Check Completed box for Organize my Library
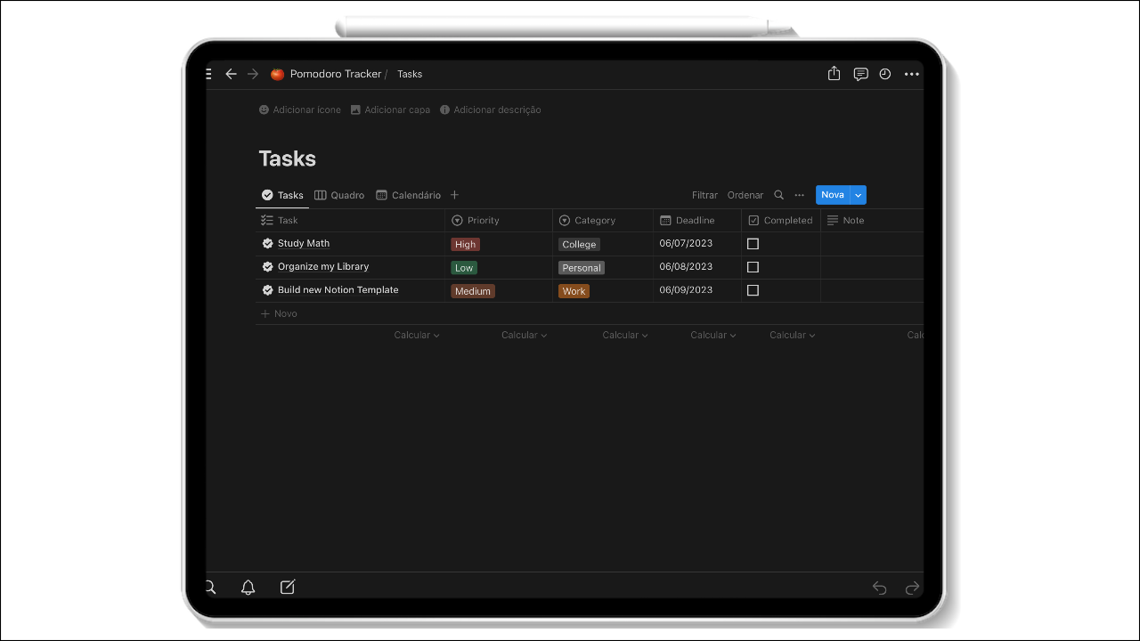 tap(753, 267)
